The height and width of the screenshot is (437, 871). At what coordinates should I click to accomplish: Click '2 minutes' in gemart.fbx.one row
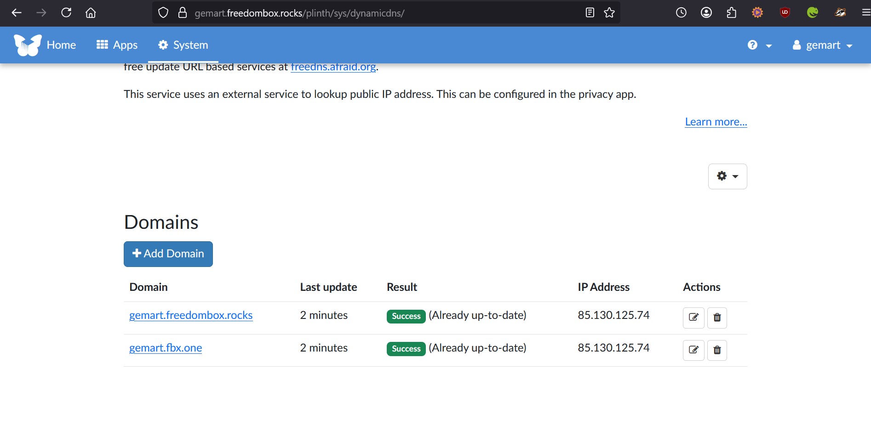click(324, 348)
